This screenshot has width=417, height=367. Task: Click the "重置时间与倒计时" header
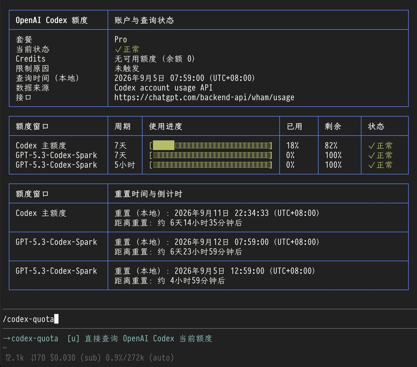click(148, 194)
